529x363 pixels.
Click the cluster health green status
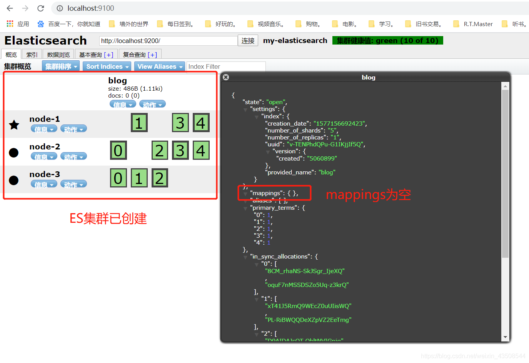point(388,40)
